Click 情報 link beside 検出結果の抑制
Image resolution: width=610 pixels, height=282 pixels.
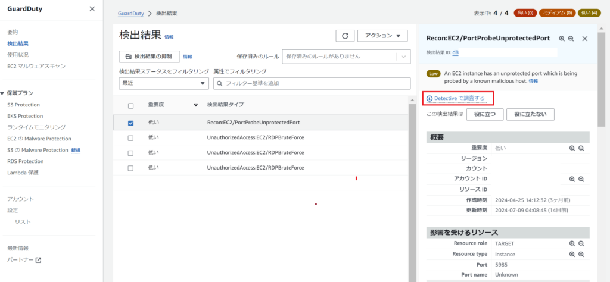click(188, 57)
